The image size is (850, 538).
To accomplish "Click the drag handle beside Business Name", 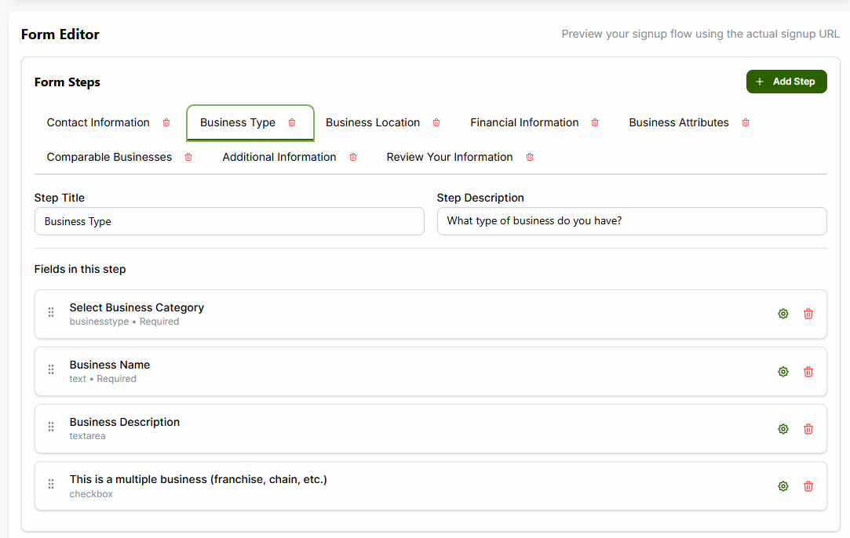I will click(x=50, y=369).
